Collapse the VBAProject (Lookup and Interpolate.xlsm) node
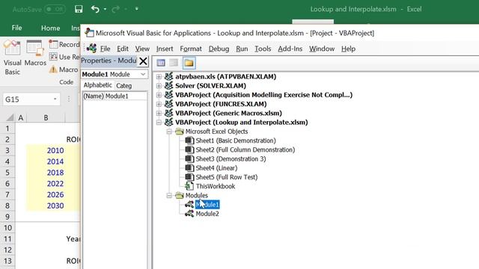 [x=159, y=123]
